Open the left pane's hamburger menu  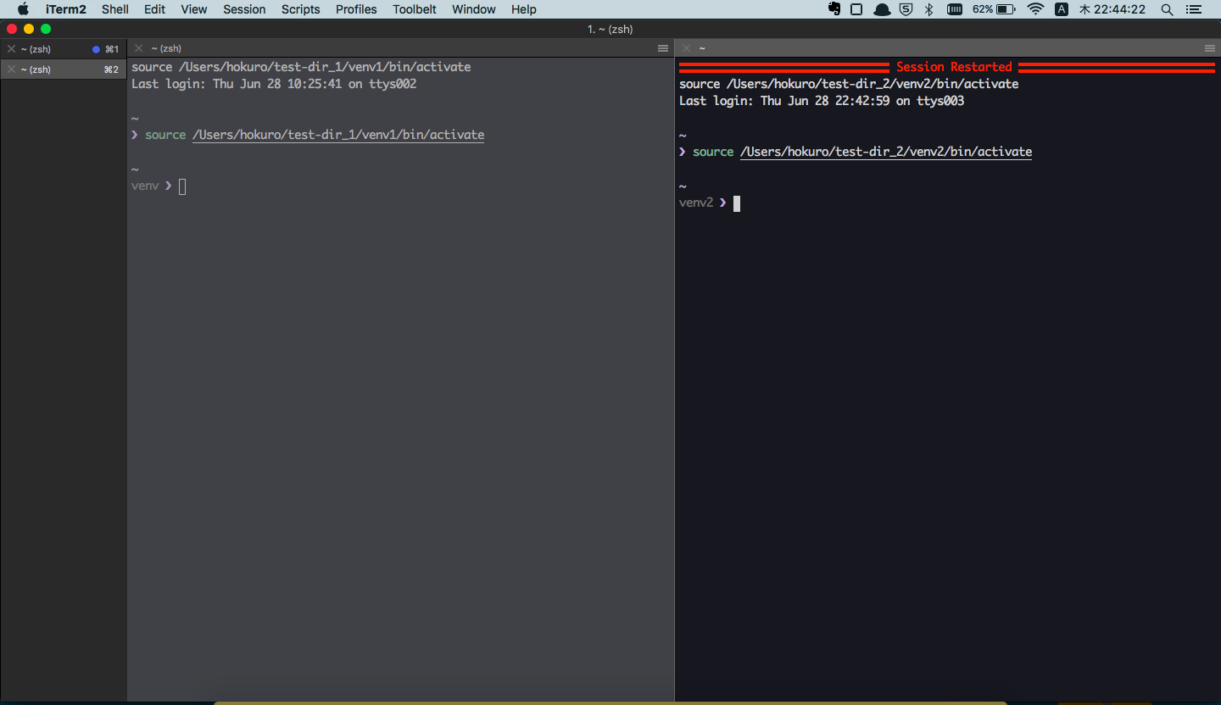pos(663,48)
